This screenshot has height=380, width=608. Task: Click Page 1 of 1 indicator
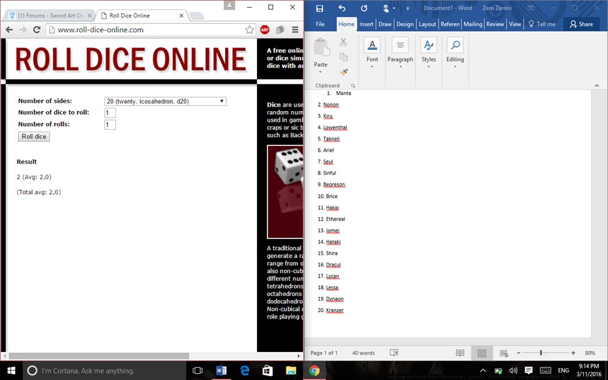[324, 353]
